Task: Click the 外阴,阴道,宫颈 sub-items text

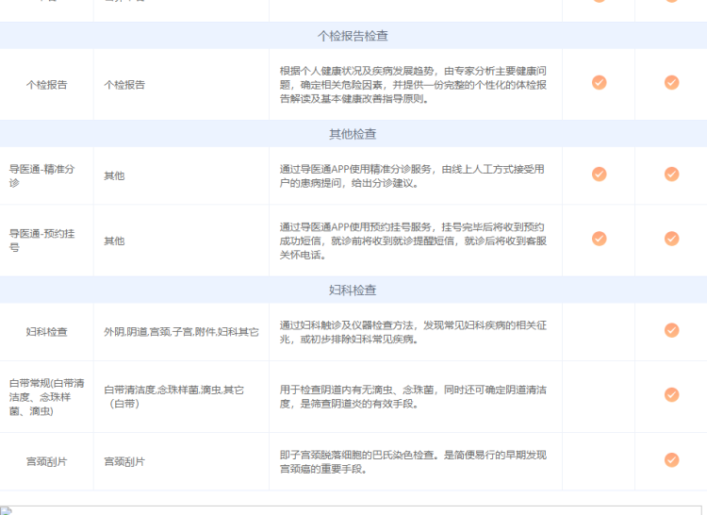Action: [x=180, y=332]
